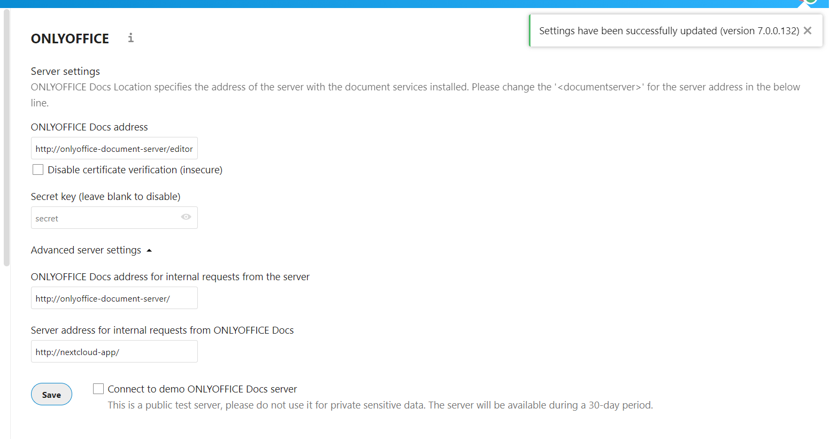Viewport: 830px width, 439px height.
Task: Show the secret key with eye icon
Action: coord(186,217)
